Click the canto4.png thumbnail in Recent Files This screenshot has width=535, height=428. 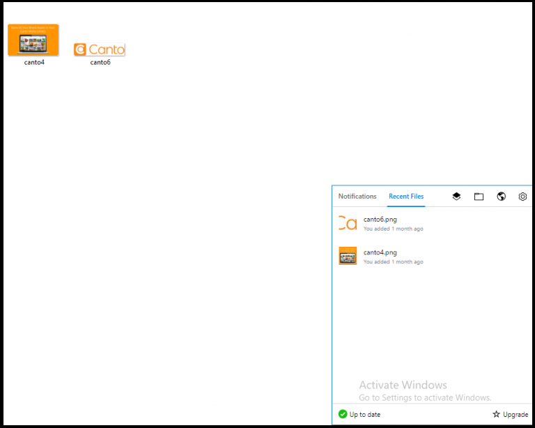[348, 256]
